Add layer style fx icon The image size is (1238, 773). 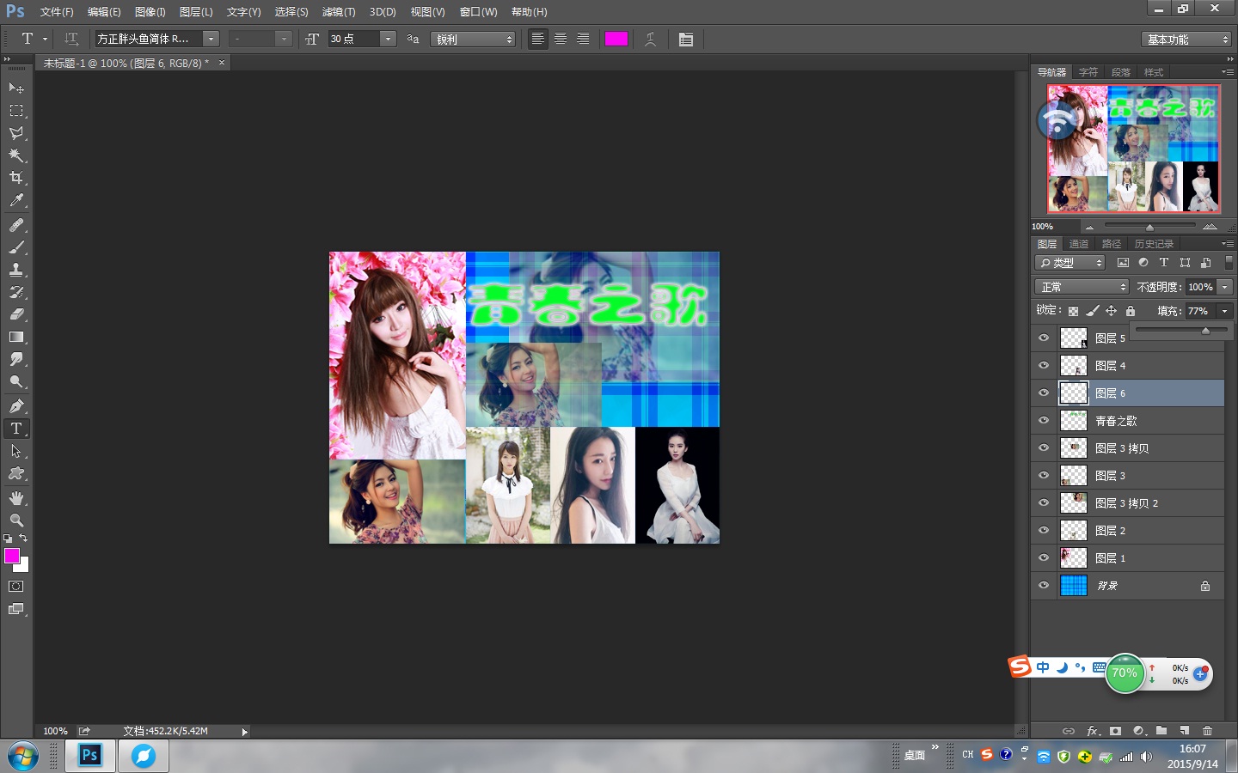1093,731
